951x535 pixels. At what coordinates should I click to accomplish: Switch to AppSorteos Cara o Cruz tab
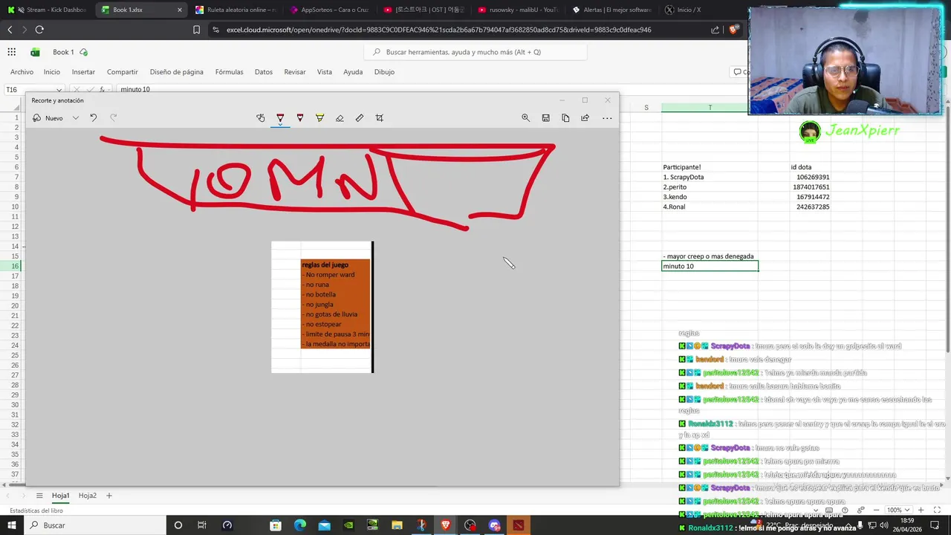click(x=328, y=10)
